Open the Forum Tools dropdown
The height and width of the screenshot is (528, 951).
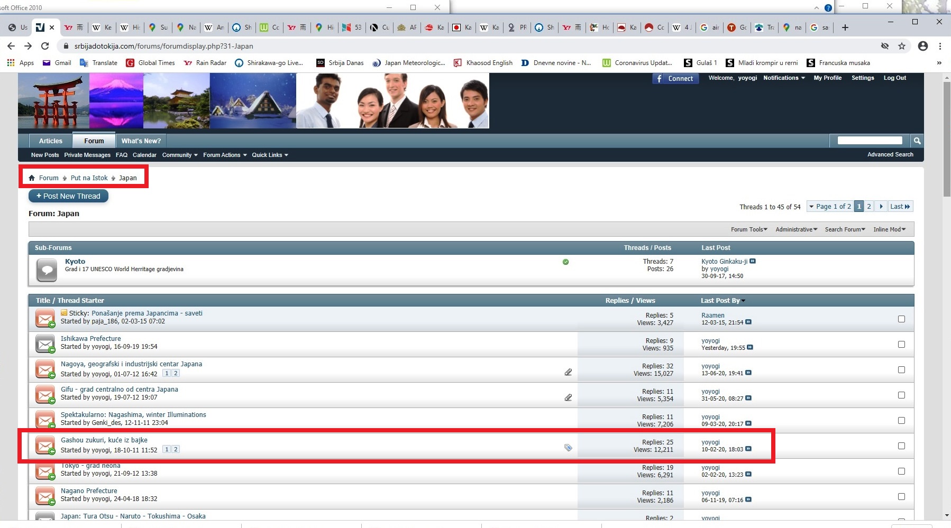pyautogui.click(x=749, y=229)
